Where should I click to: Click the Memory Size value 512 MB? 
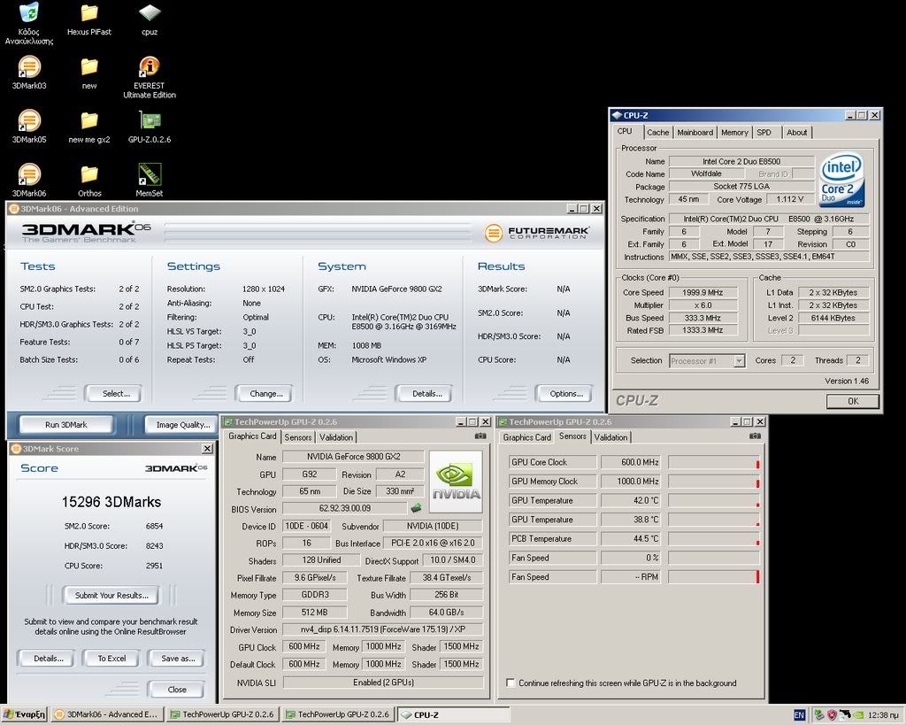[314, 613]
